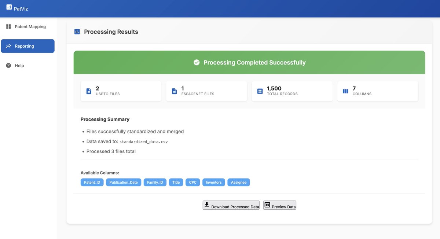Click the Processing Completed Successfully banner text
Screen dimensions: 440x239
click(254, 63)
